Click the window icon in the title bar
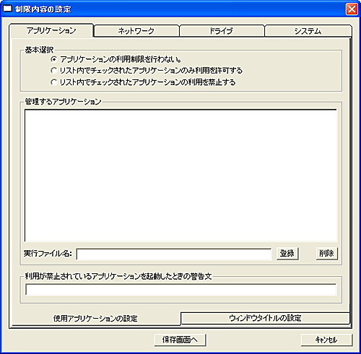The height and width of the screenshot is (354, 361). (x=7, y=9)
